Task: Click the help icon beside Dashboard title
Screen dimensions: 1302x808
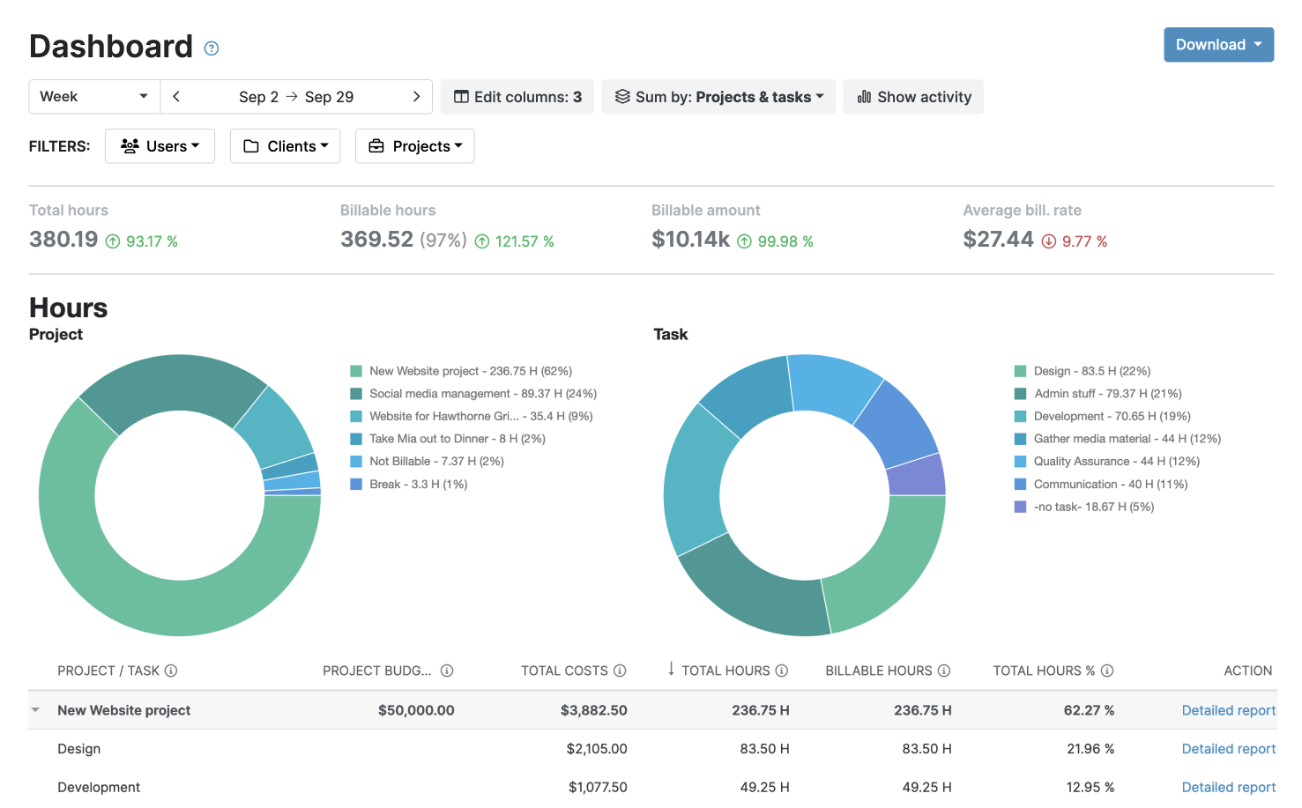Action: 211,48
